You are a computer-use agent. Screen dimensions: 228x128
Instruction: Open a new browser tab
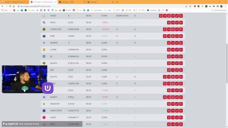pos(117,2)
